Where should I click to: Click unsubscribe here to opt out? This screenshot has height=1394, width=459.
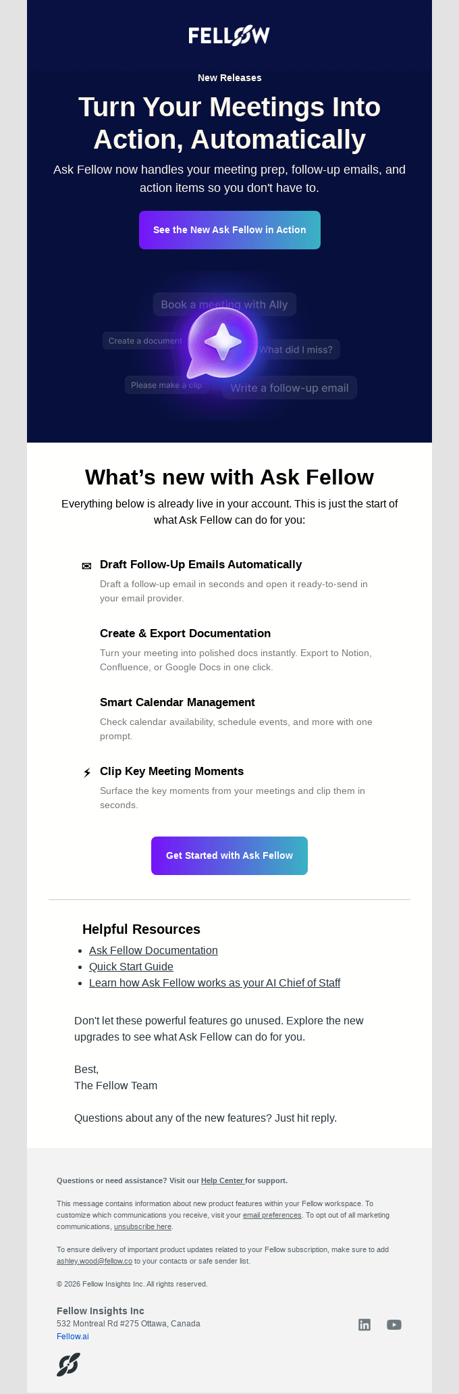(x=142, y=1226)
